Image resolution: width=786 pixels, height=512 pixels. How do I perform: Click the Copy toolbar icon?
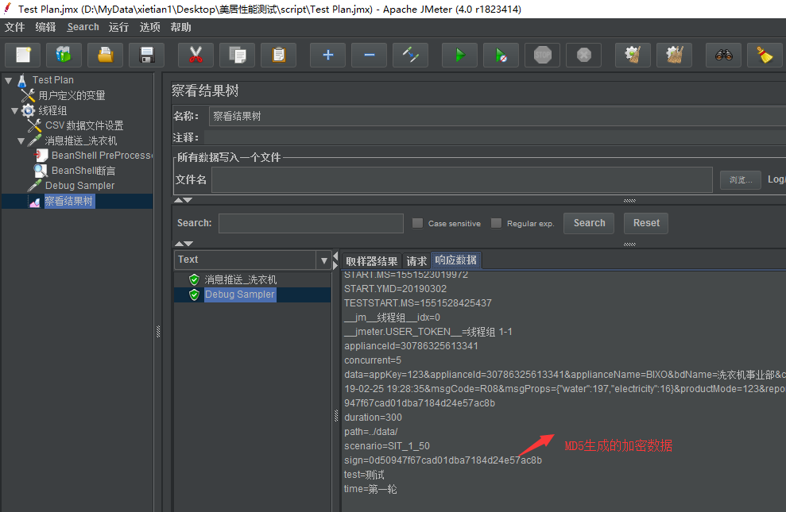coord(237,55)
